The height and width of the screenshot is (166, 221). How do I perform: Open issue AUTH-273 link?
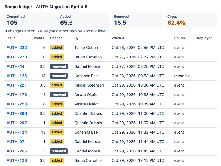[17, 57]
